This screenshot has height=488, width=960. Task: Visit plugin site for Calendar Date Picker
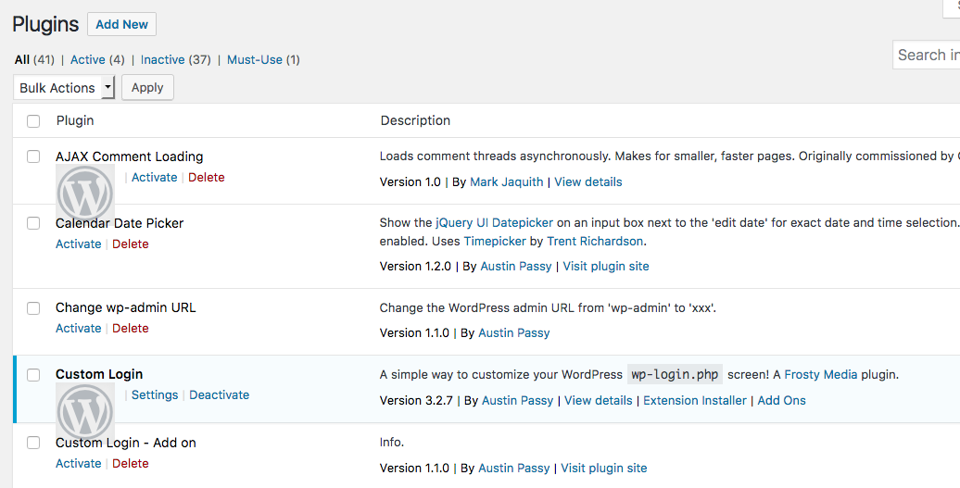(606, 266)
